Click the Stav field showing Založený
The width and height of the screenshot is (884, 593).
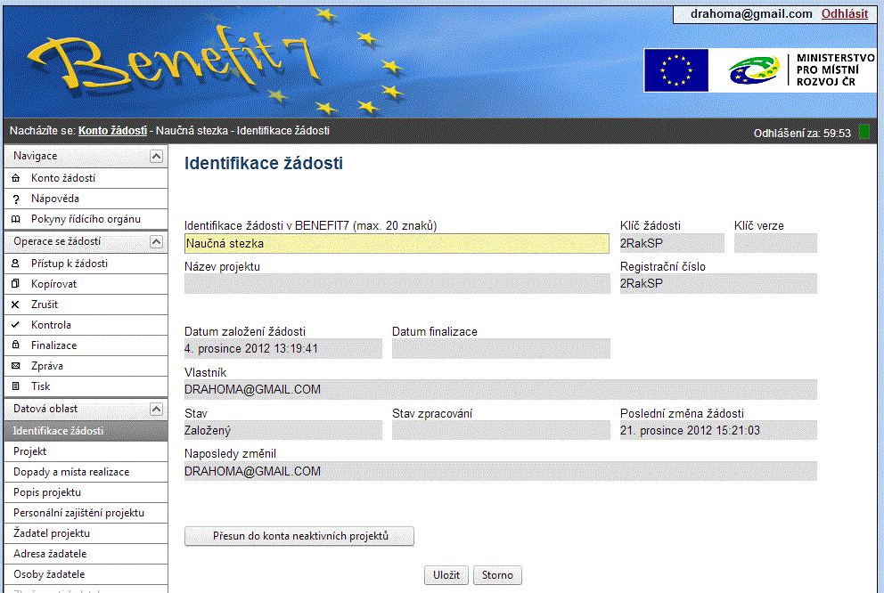coord(283,431)
